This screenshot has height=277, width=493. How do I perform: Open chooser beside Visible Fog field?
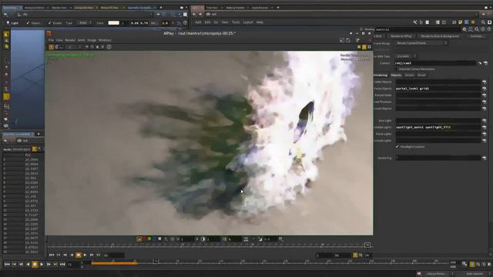click(x=485, y=158)
